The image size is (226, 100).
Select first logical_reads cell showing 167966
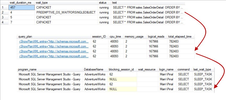tap(157, 41)
